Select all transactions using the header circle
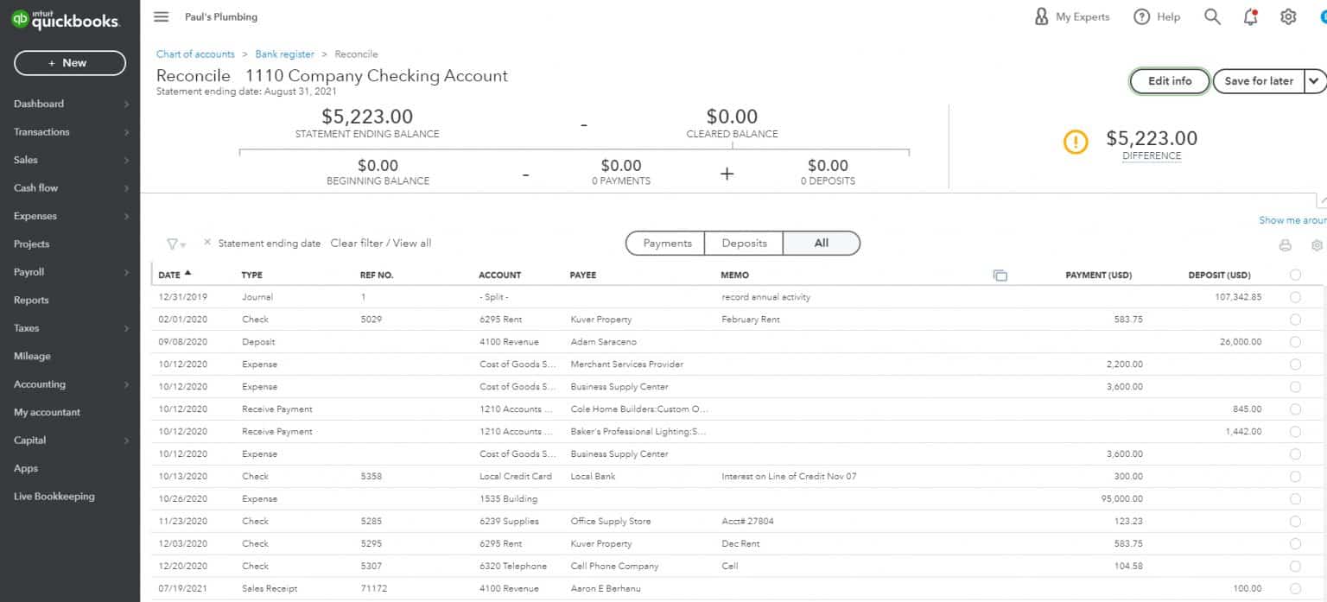The height and width of the screenshot is (602, 1327). [1295, 275]
